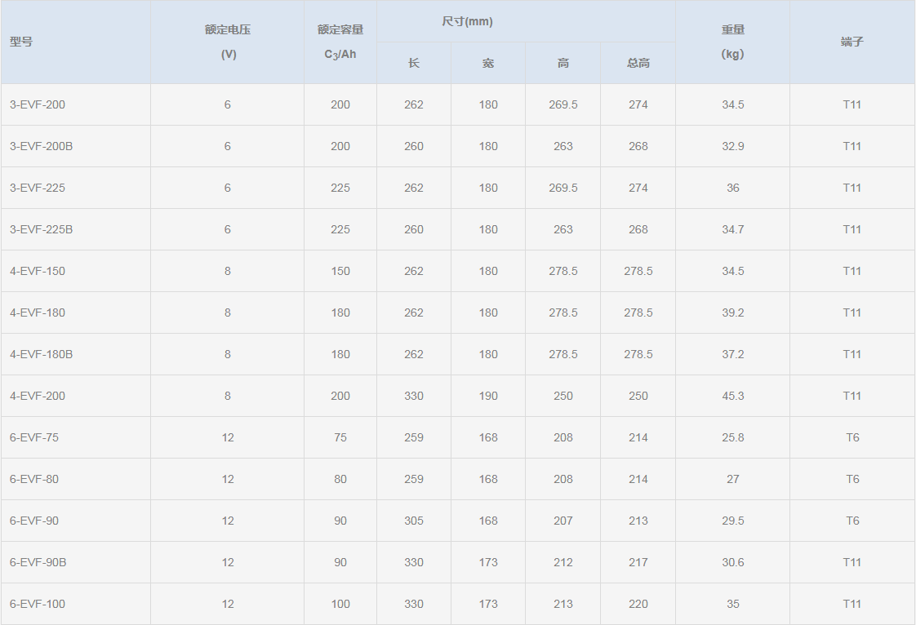The height and width of the screenshot is (625, 916).
Task: Click the 39.2 weight value
Action: click(x=733, y=312)
